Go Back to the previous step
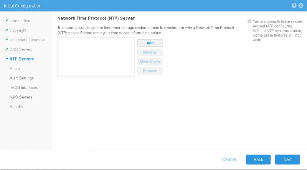This screenshot has width=307, height=170. (x=258, y=160)
